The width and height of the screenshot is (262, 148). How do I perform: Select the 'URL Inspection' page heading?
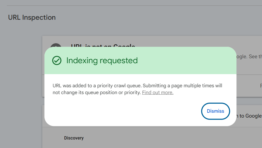pyautogui.click(x=32, y=18)
